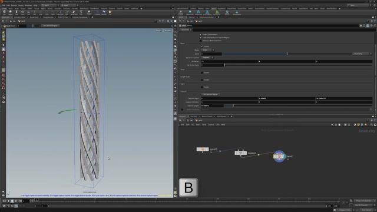This screenshot has height=212, width=377.
Task: Switch to the Material Palette pane tab
Action: click(207, 117)
